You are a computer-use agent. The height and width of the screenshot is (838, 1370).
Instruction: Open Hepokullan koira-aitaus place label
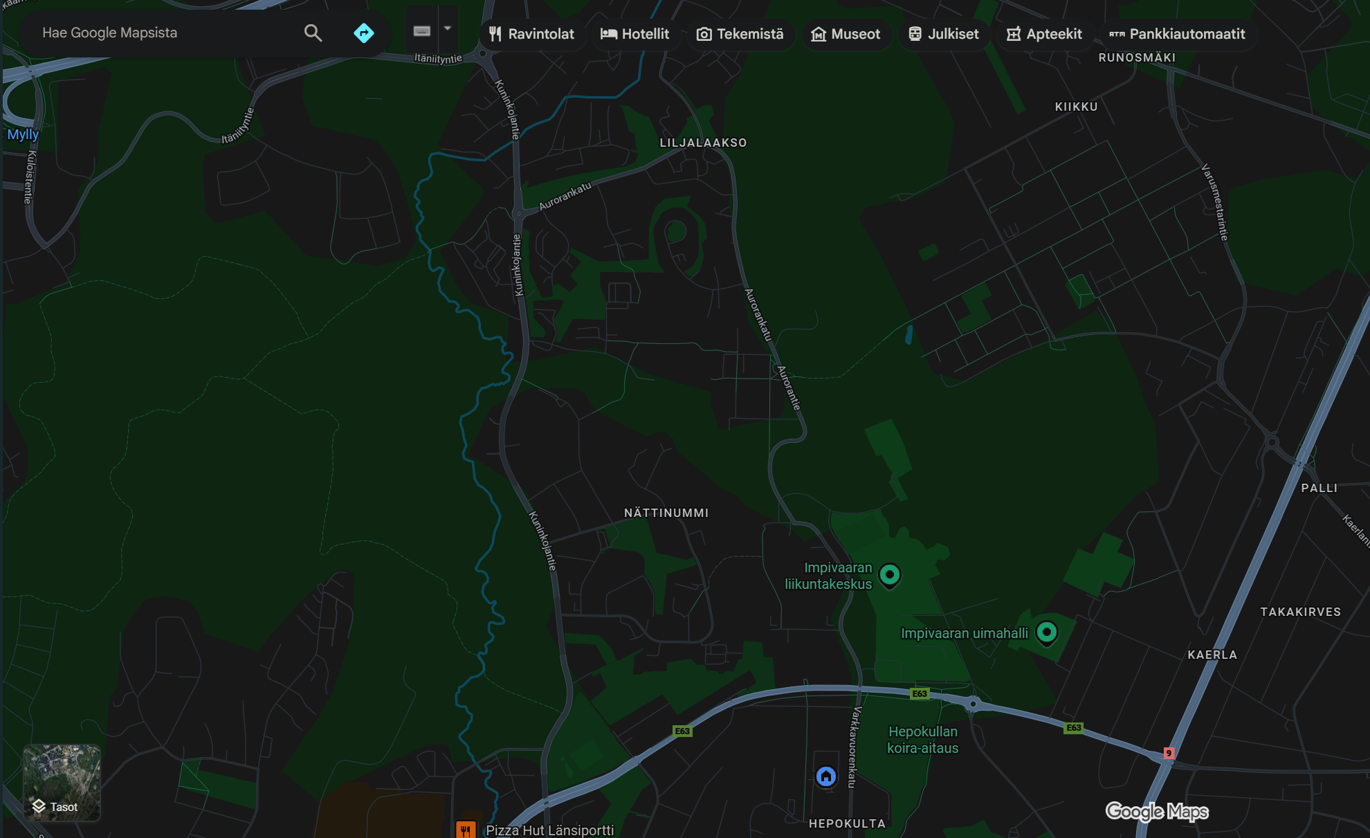coord(922,740)
